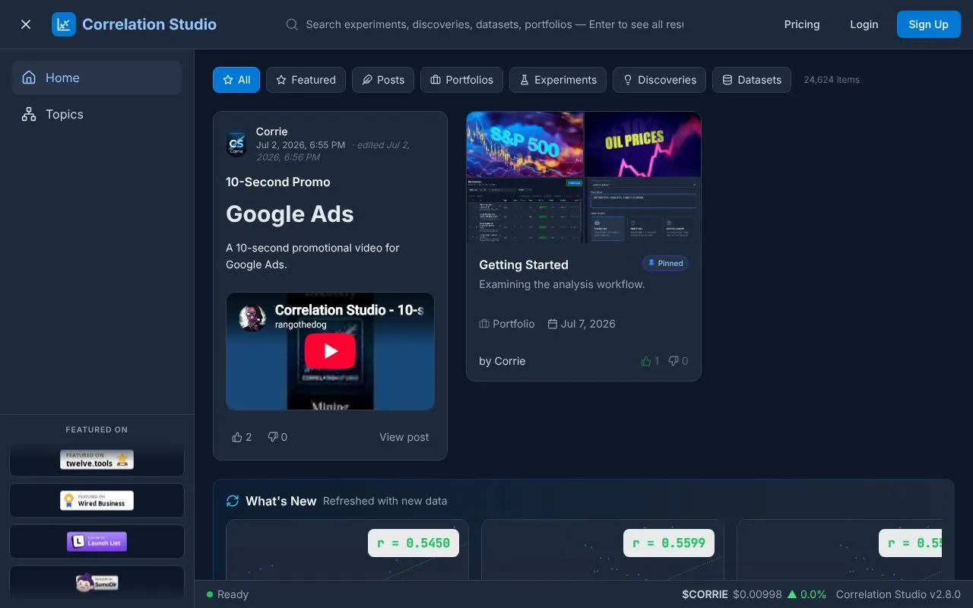Image resolution: width=973 pixels, height=608 pixels.
Task: Open the Google Ads post heading
Action: [x=290, y=214]
